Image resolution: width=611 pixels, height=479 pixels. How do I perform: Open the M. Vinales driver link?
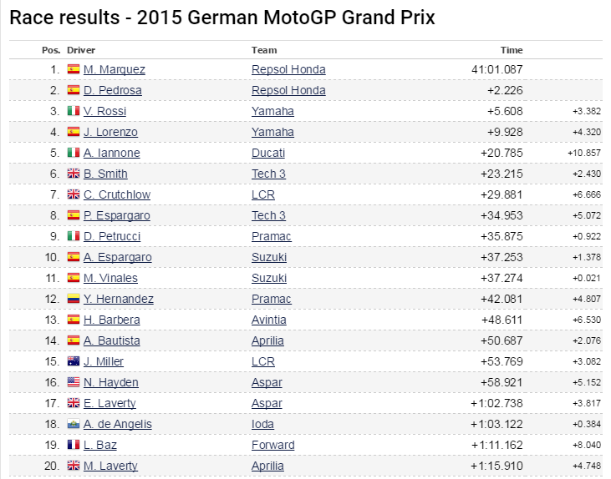coord(110,278)
